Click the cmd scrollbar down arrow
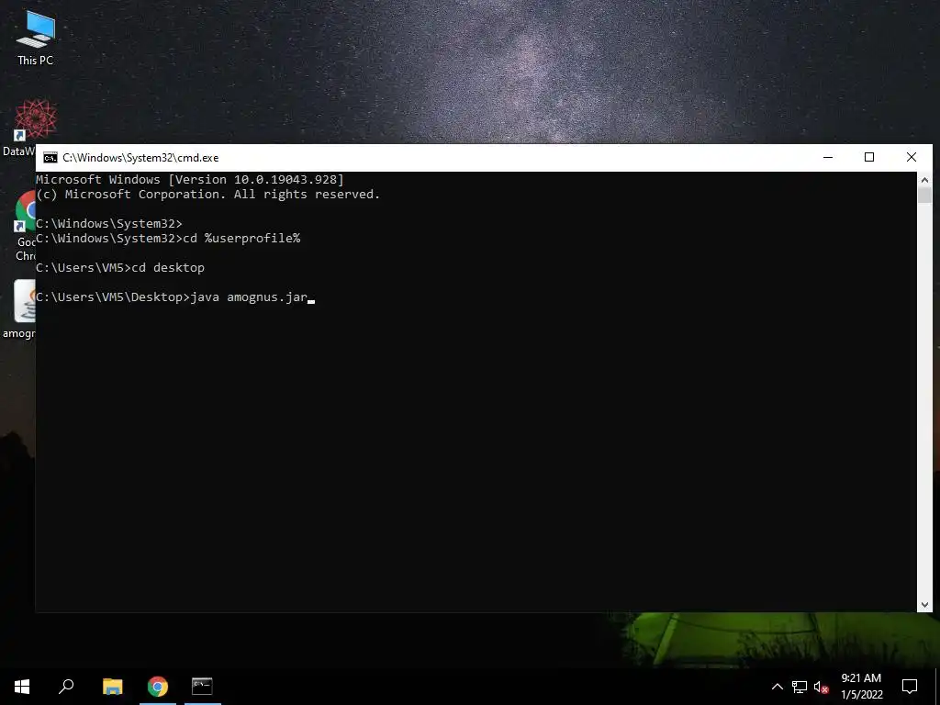940x705 pixels. (924, 605)
